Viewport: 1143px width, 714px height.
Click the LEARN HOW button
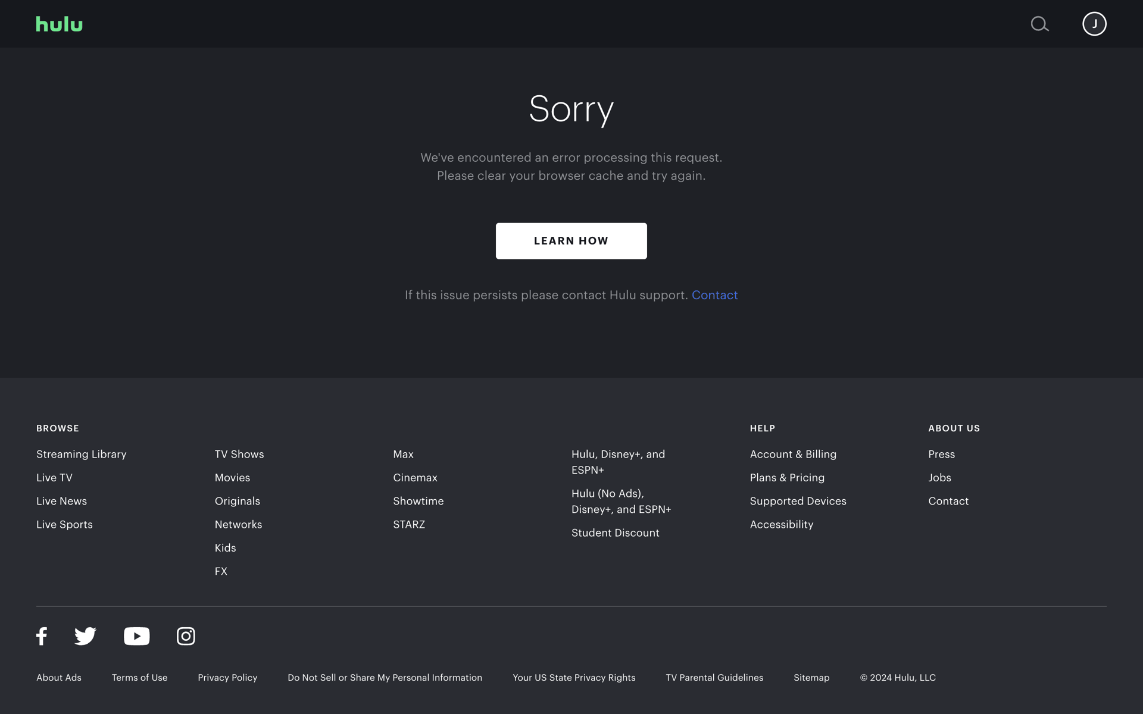[571, 241]
